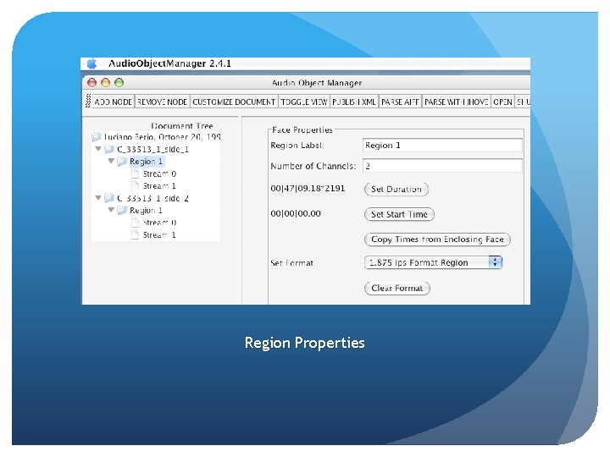The image size is (610, 457).
Task: Click Copy Times from Enclosing Face button
Action: (x=437, y=240)
